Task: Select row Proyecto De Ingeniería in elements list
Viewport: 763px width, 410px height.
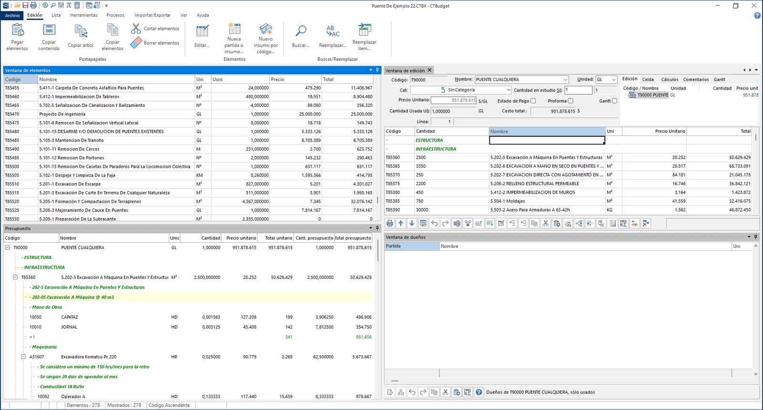Action: [189, 114]
